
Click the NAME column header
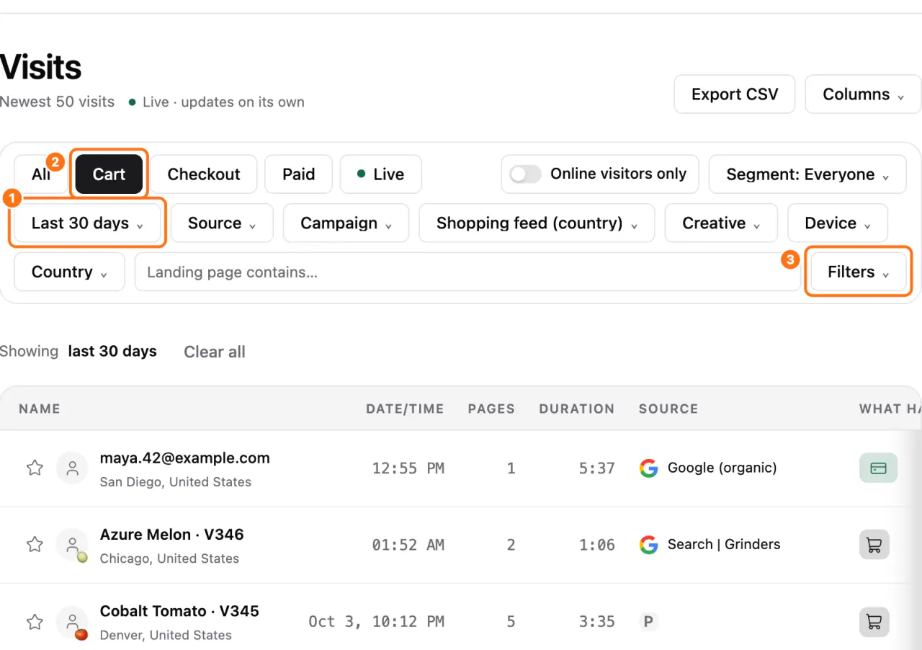tap(40, 409)
